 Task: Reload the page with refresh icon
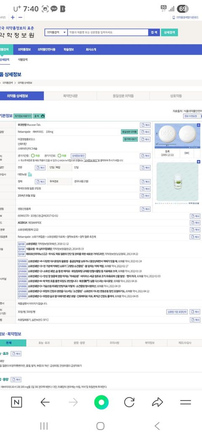129,402
